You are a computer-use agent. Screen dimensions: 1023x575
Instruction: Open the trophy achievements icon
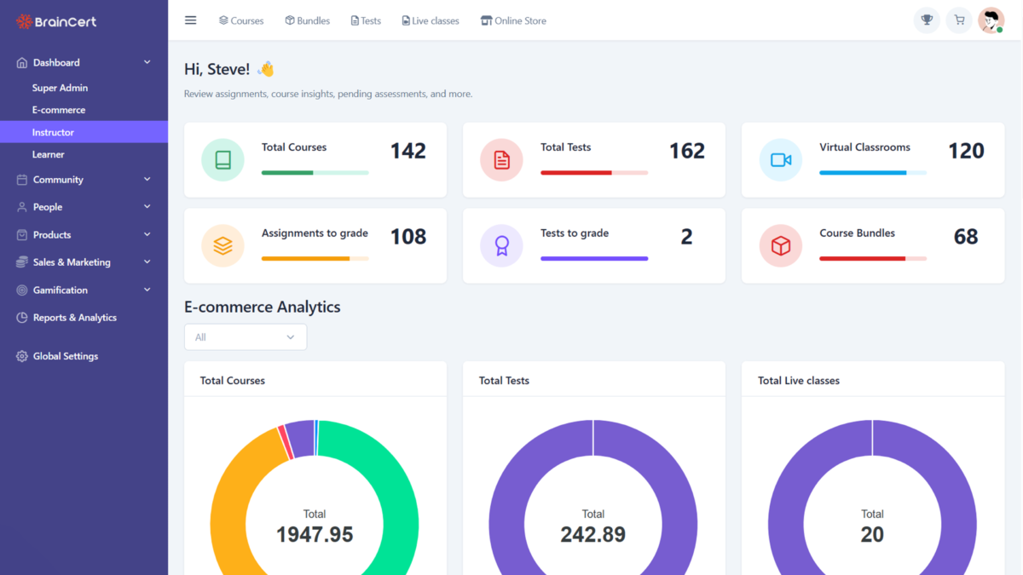(927, 20)
